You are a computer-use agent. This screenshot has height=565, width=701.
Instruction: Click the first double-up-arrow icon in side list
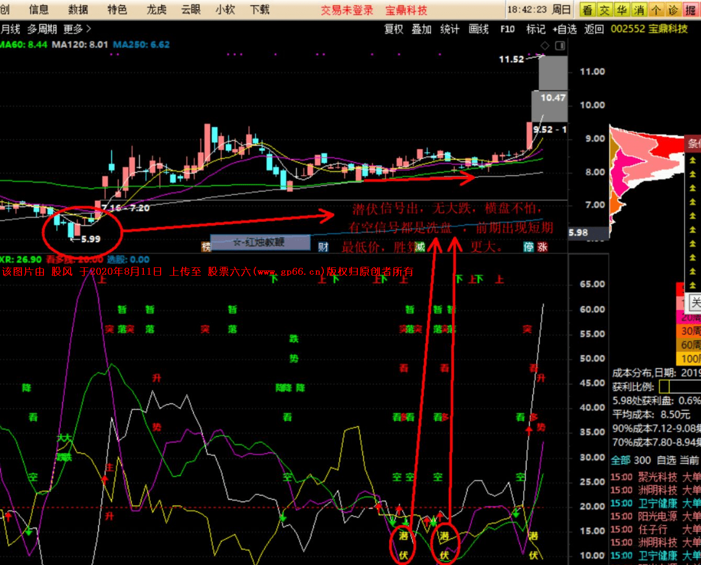[693, 160]
